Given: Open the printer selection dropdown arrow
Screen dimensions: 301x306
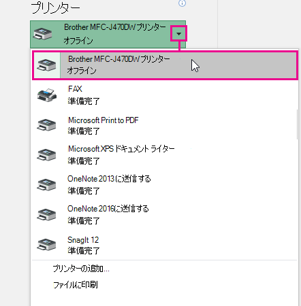Looking at the screenshot, I should (x=179, y=34).
